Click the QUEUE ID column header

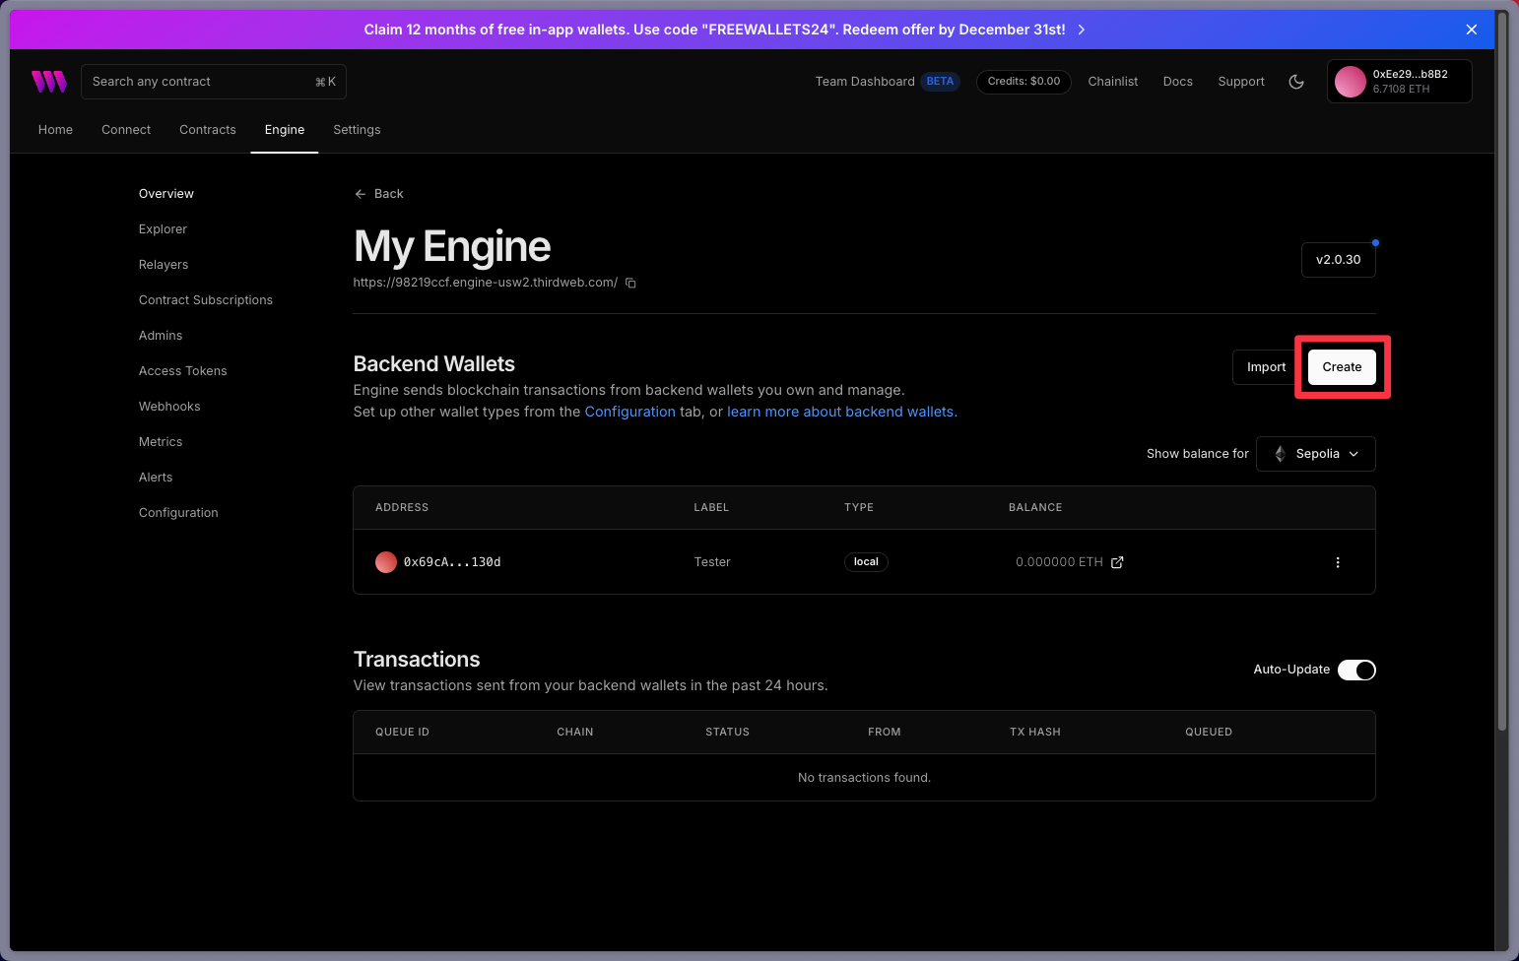[x=403, y=733]
